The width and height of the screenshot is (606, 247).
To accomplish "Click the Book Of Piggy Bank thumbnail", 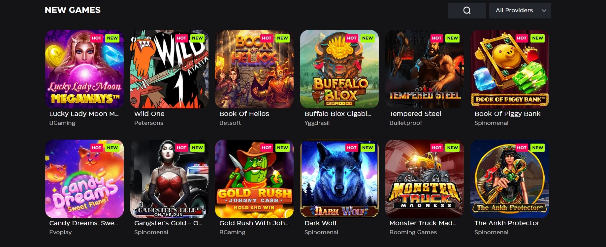I will click(x=510, y=69).
